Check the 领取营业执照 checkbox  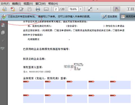(x=74, y=30)
